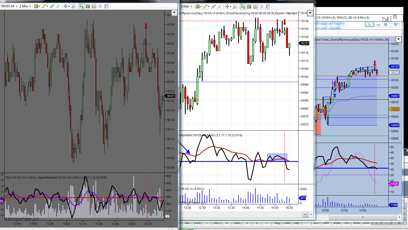Select the blue shaded rectangle in 5 Min MACD panel
Image resolution: width=408 pixels, height=230 pixels.
click(x=277, y=158)
